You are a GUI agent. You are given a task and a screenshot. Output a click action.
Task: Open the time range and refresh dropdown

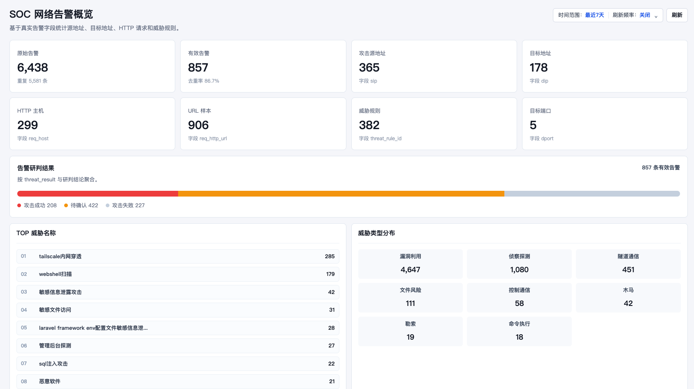coord(608,15)
